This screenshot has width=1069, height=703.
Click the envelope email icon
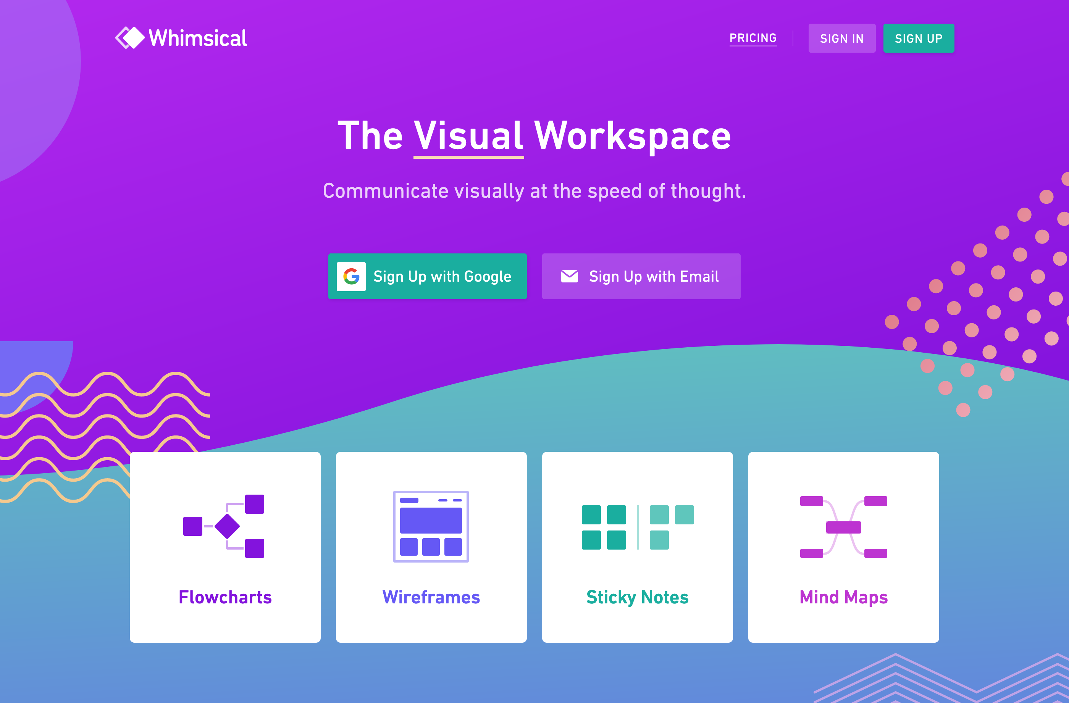570,277
